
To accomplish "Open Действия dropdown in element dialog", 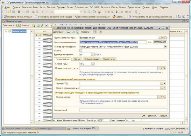I will 59,32.
